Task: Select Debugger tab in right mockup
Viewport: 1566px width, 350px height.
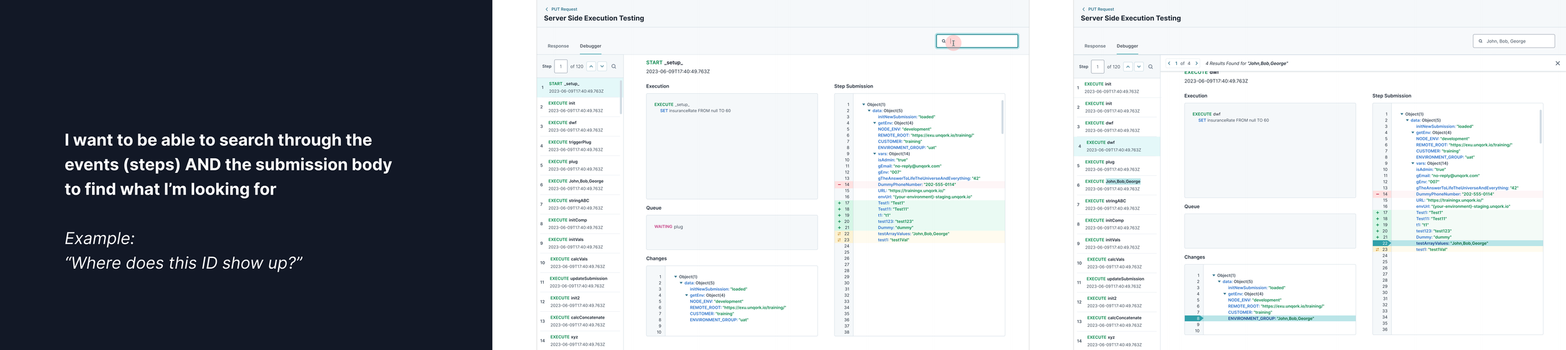Action: (1127, 46)
